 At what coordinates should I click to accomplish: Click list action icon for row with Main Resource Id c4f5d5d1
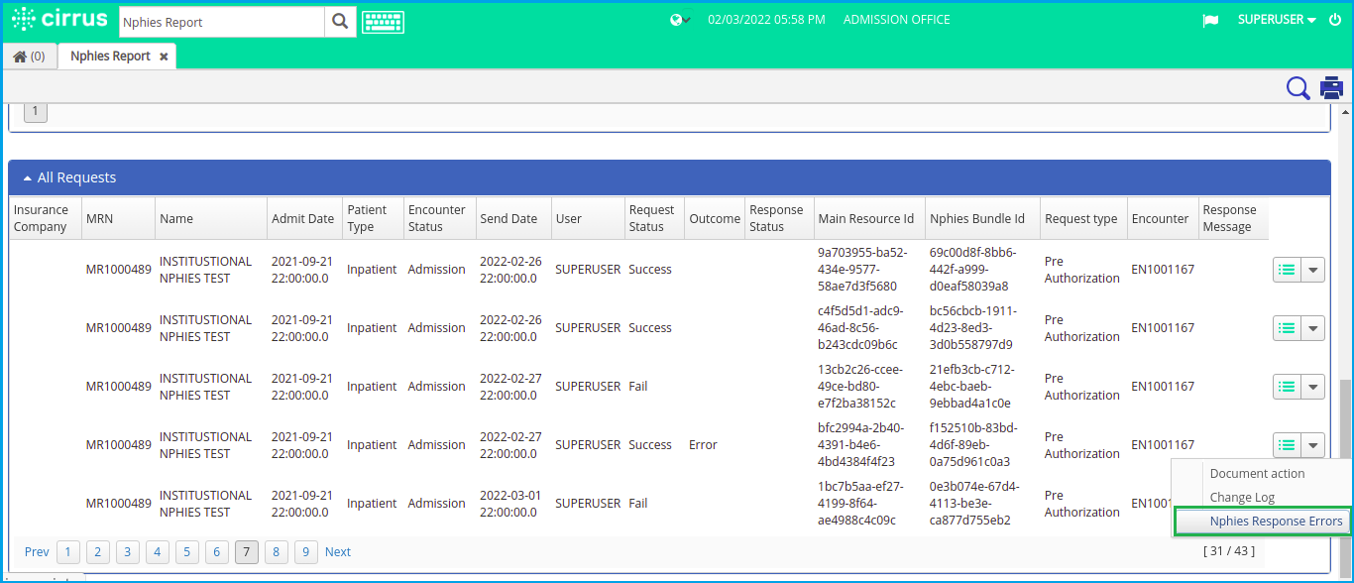click(x=1286, y=328)
